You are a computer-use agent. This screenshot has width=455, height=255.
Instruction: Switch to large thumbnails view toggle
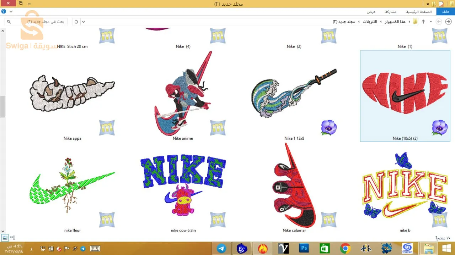(5, 238)
